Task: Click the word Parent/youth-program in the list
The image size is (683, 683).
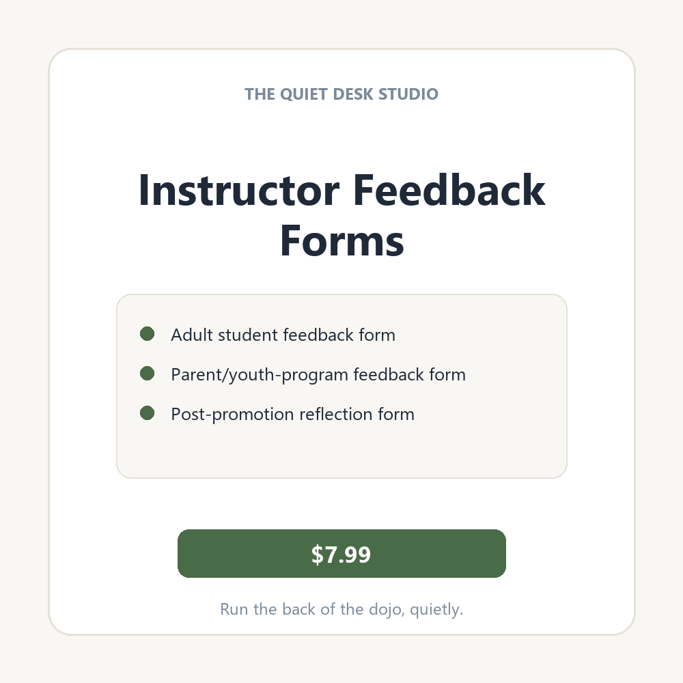Action: [x=260, y=374]
